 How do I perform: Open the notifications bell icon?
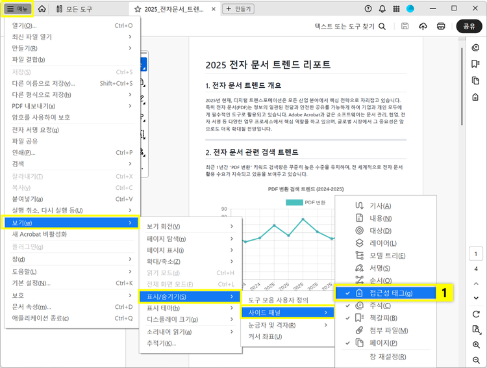[382, 8]
